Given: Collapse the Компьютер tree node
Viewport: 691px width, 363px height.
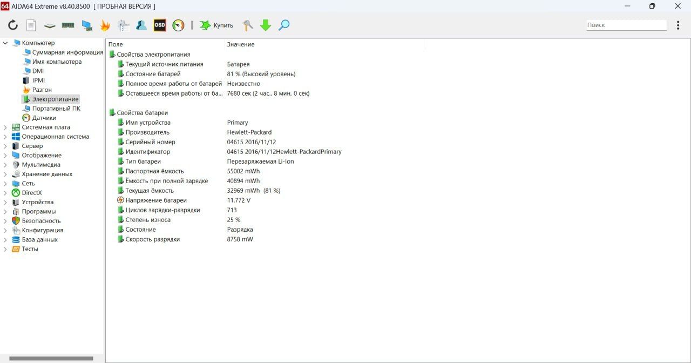Looking at the screenshot, I should tap(5, 43).
